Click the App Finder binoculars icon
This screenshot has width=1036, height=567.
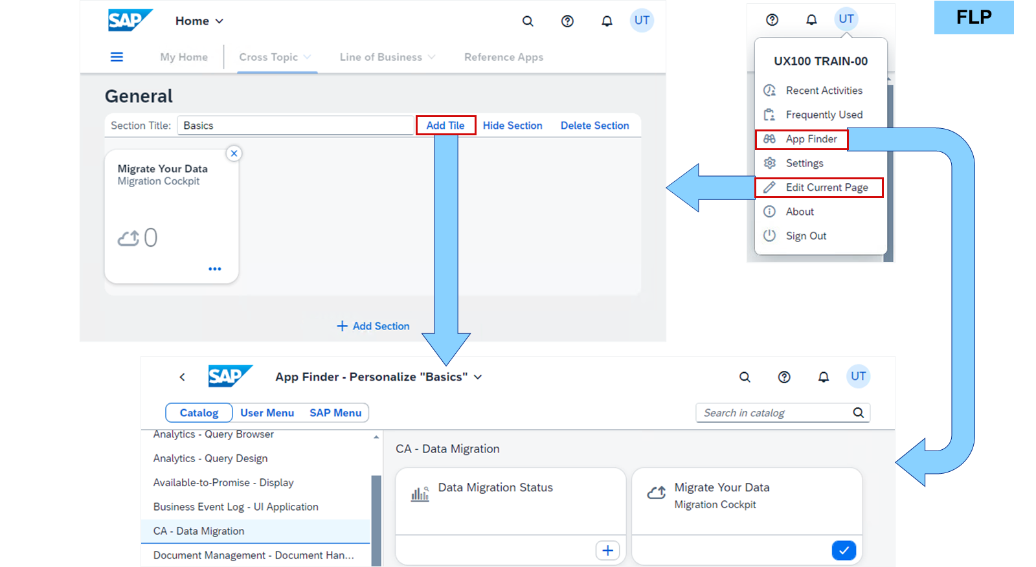click(x=769, y=139)
